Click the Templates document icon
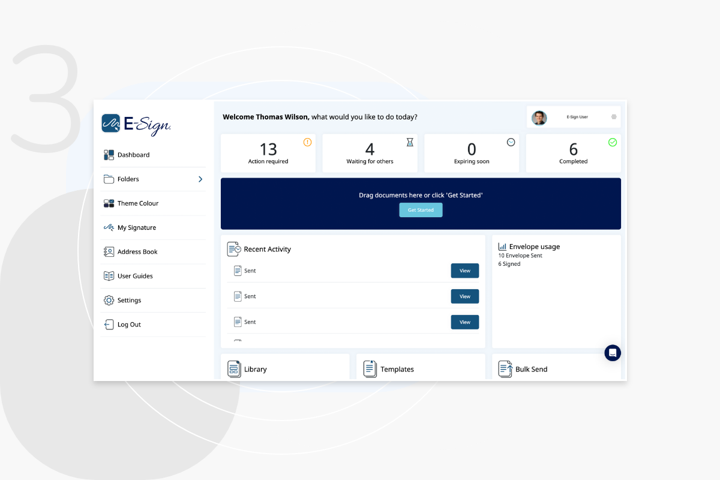Viewport: 720px width, 480px height. (x=370, y=369)
